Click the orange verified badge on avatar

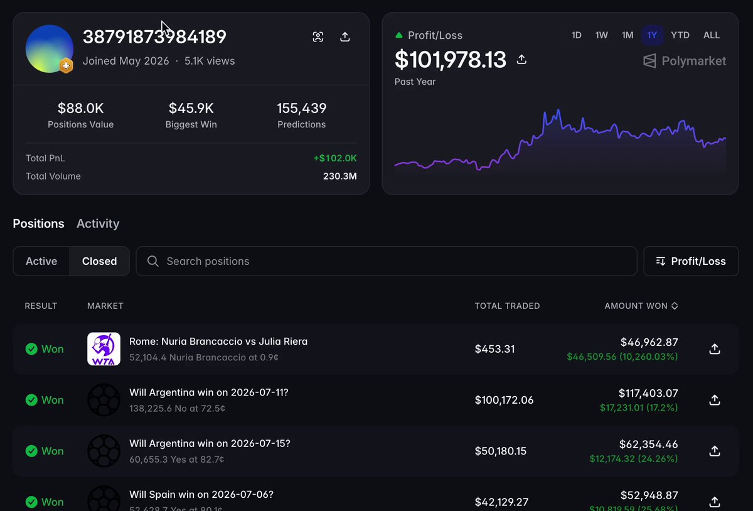66,65
